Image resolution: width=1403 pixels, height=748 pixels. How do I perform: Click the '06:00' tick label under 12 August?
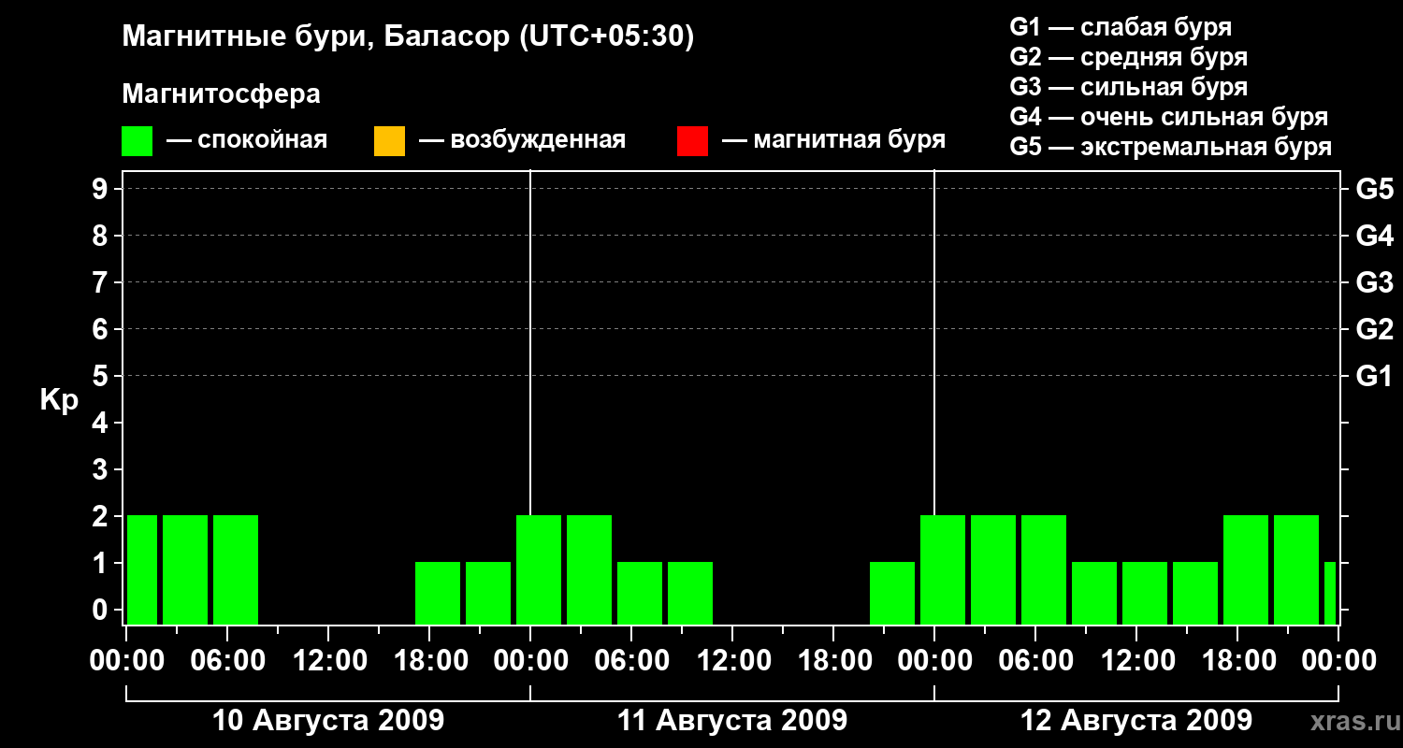(x=1035, y=661)
